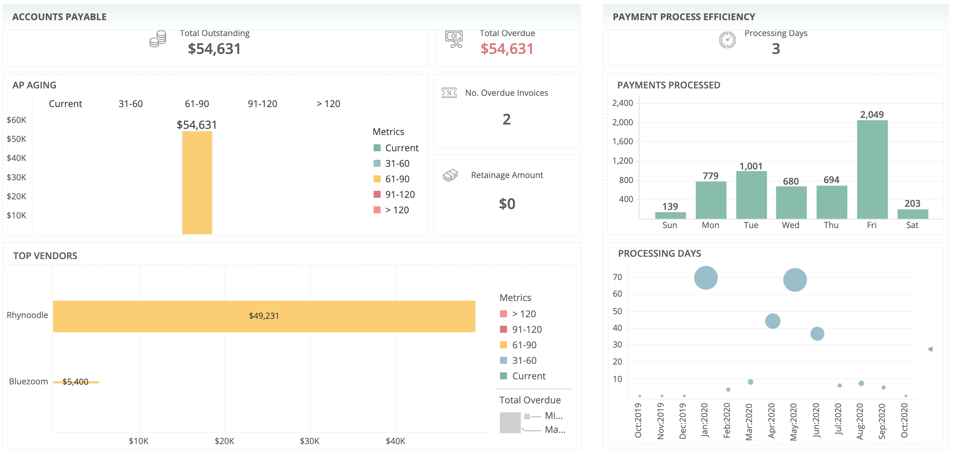The image size is (955, 460).
Task: Click the Sep:2020 processing days bubble
Action: (883, 387)
